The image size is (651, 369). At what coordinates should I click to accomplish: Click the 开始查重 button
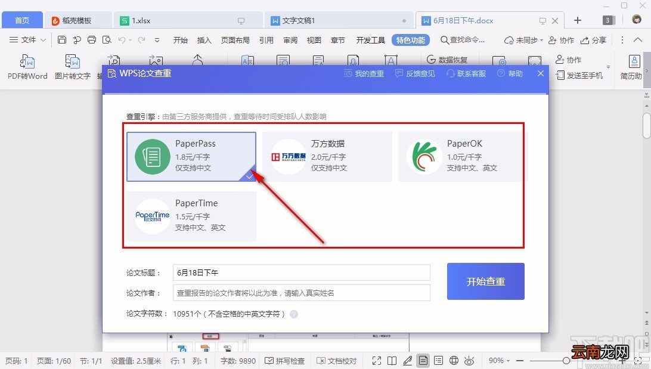(486, 281)
